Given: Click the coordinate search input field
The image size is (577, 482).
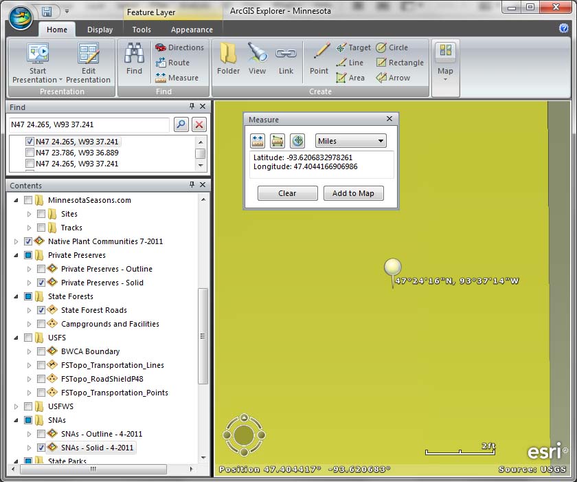Looking at the screenshot, I should tap(89, 124).
